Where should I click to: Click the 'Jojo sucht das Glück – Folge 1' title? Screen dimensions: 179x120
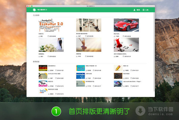[132, 81]
